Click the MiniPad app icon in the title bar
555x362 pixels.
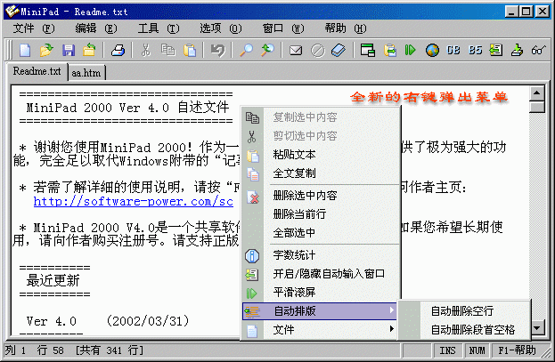pyautogui.click(x=12, y=12)
